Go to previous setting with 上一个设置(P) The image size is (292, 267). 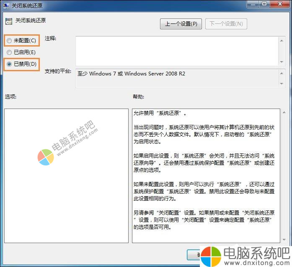181,24
